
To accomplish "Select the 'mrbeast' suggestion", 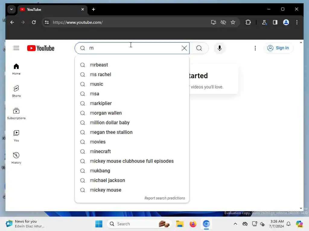I will coord(132,65).
